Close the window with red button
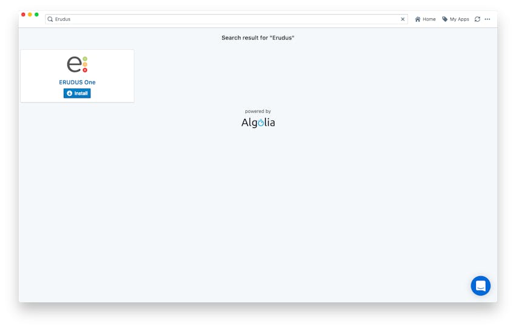Image resolution: width=516 pixels, height=329 pixels. (x=23, y=15)
